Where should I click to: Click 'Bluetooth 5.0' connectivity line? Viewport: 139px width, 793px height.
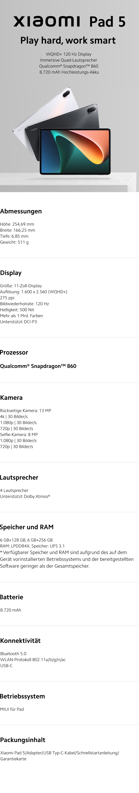click(x=13, y=653)
